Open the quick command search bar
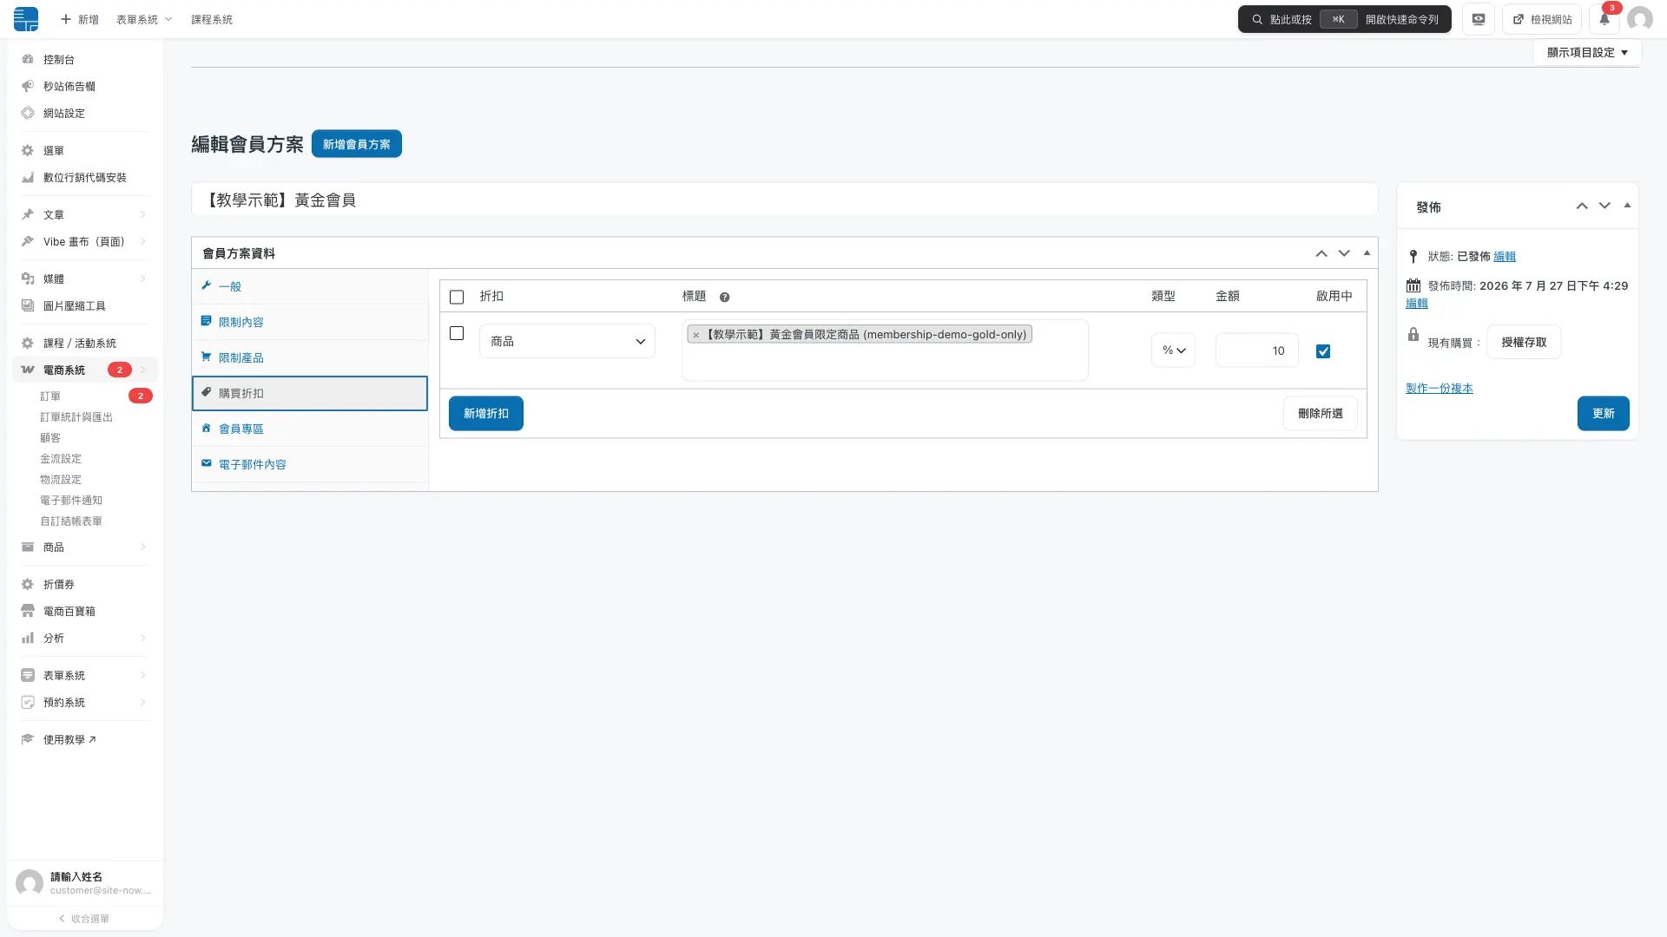This screenshot has width=1667, height=937. click(1344, 19)
